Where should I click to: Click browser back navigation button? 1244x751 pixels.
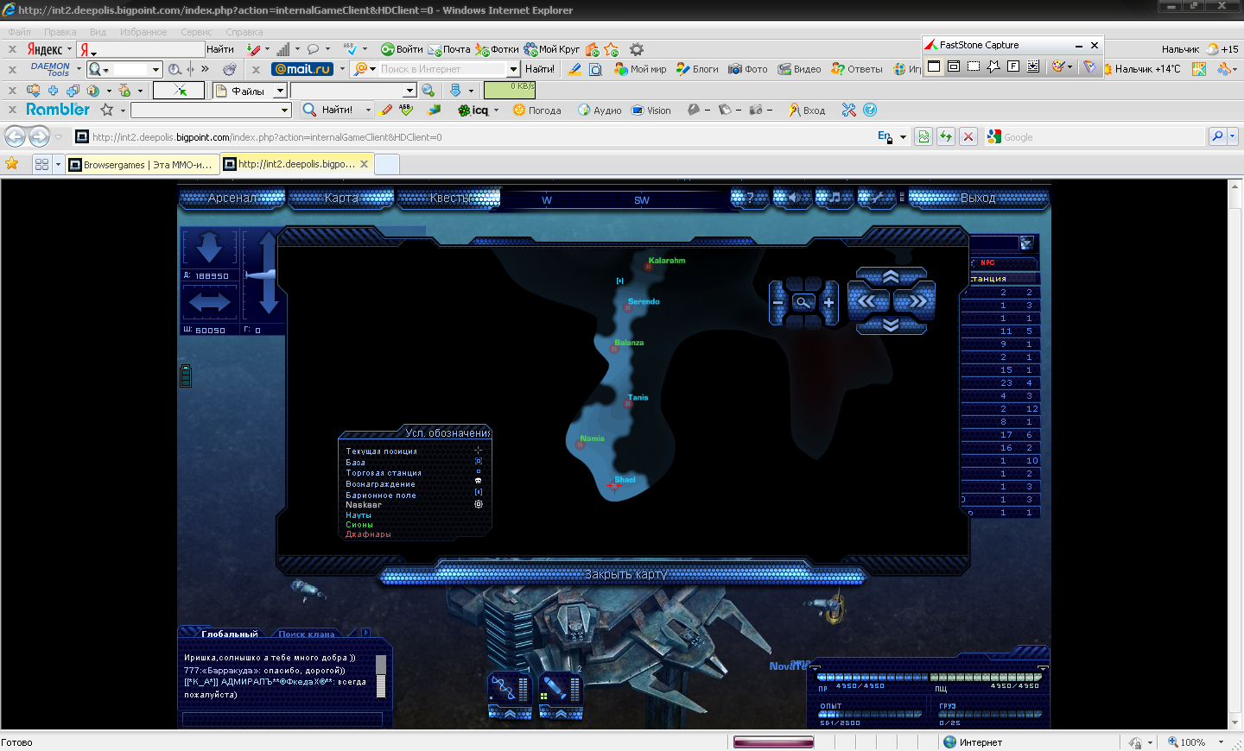click(x=15, y=136)
